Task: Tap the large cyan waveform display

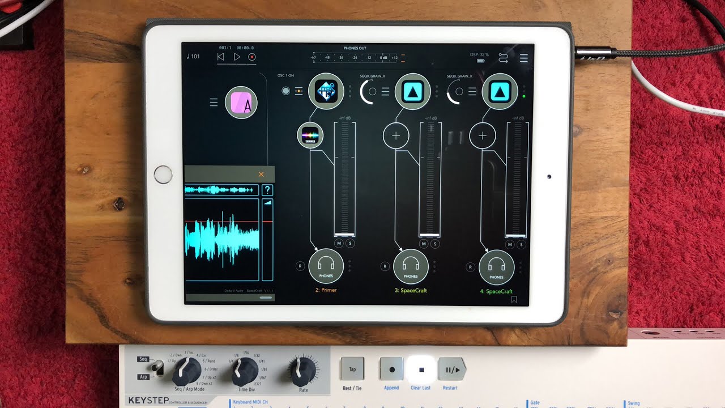Action: (x=222, y=239)
